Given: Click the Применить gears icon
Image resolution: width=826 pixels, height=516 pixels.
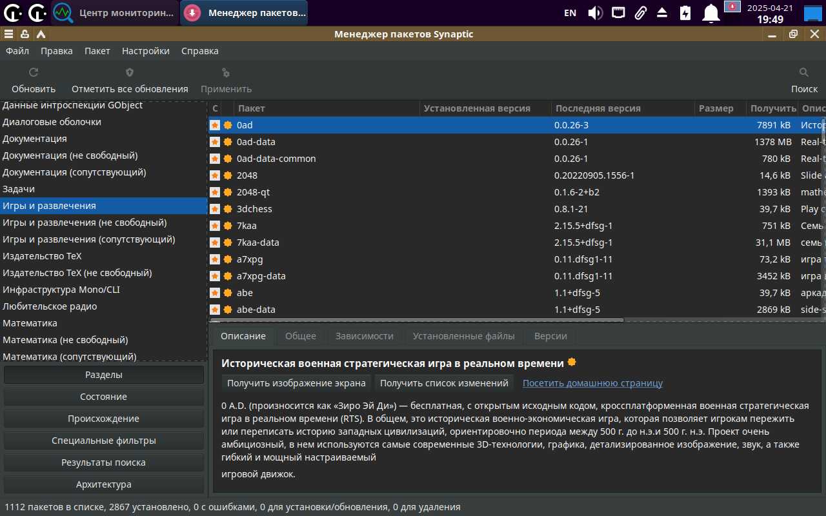Looking at the screenshot, I should pyautogui.click(x=226, y=72).
